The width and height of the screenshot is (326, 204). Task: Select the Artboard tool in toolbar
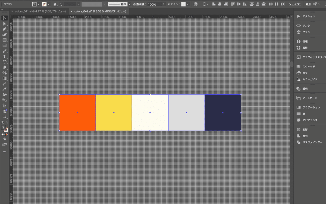4,106
